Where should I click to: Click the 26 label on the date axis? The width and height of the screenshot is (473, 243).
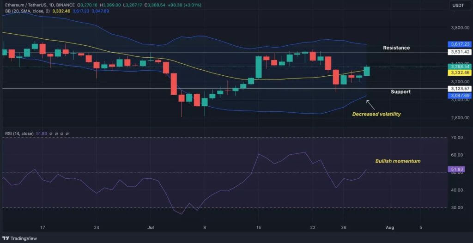click(344, 228)
